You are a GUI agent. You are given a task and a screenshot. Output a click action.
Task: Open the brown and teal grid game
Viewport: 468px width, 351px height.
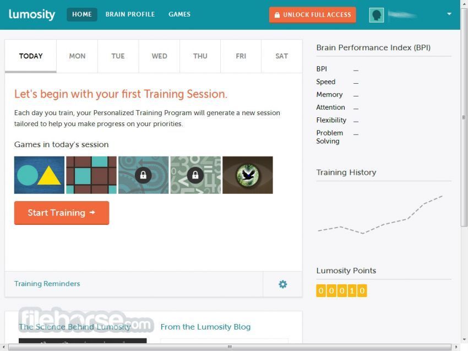pyautogui.click(x=91, y=175)
